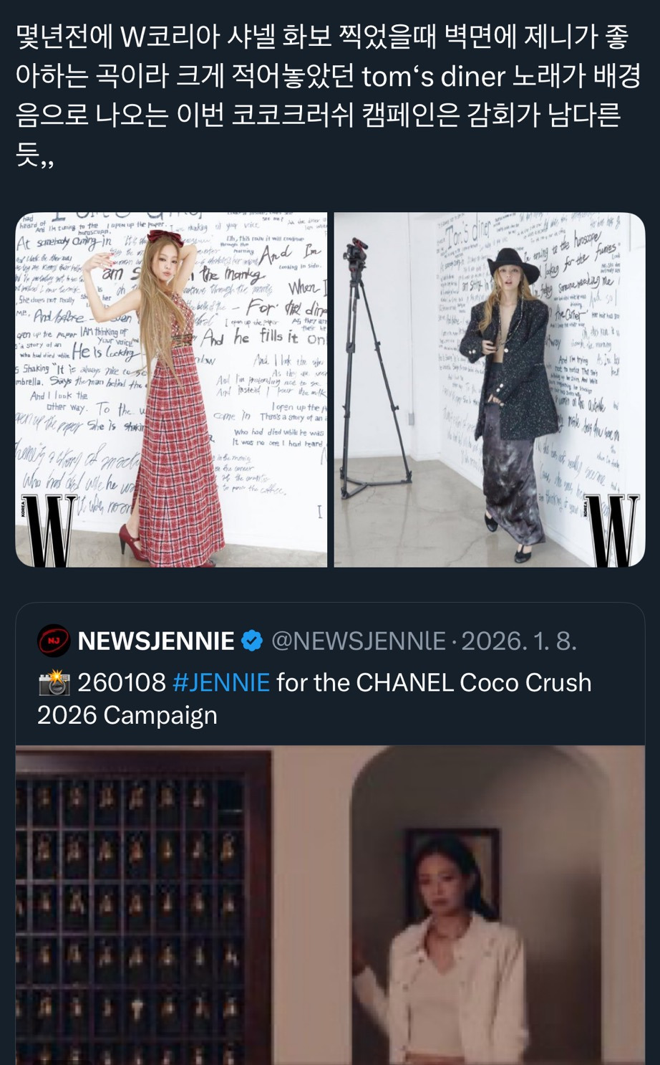Image resolution: width=660 pixels, height=1065 pixels.
Task: Open the NEWSJENNIE display name
Action: pyautogui.click(x=156, y=641)
